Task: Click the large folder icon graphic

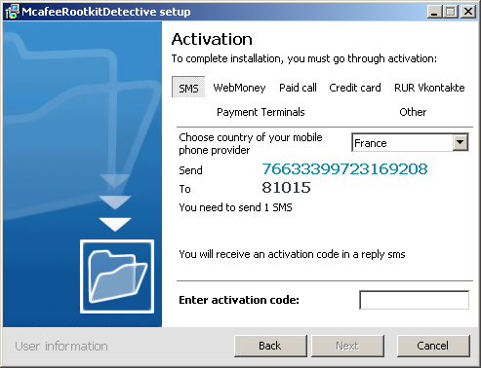Action: point(117,276)
